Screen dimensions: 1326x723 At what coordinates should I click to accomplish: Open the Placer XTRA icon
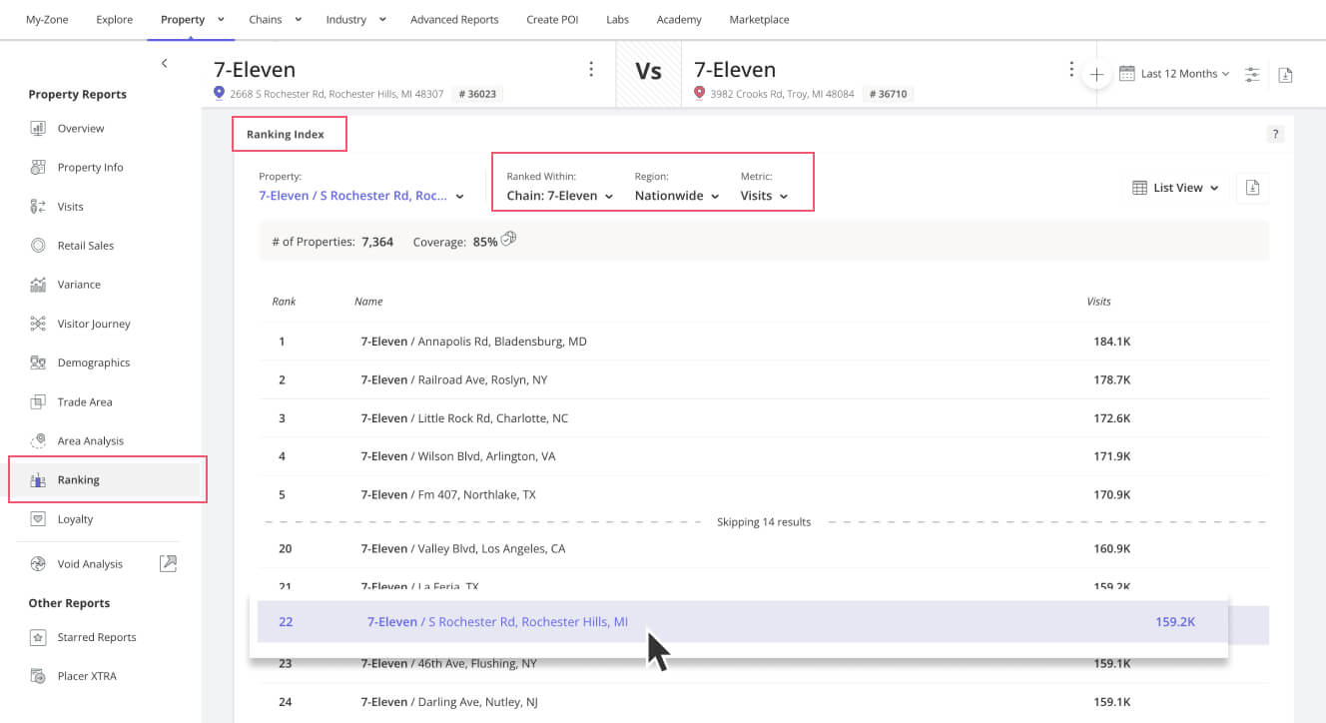tap(38, 676)
